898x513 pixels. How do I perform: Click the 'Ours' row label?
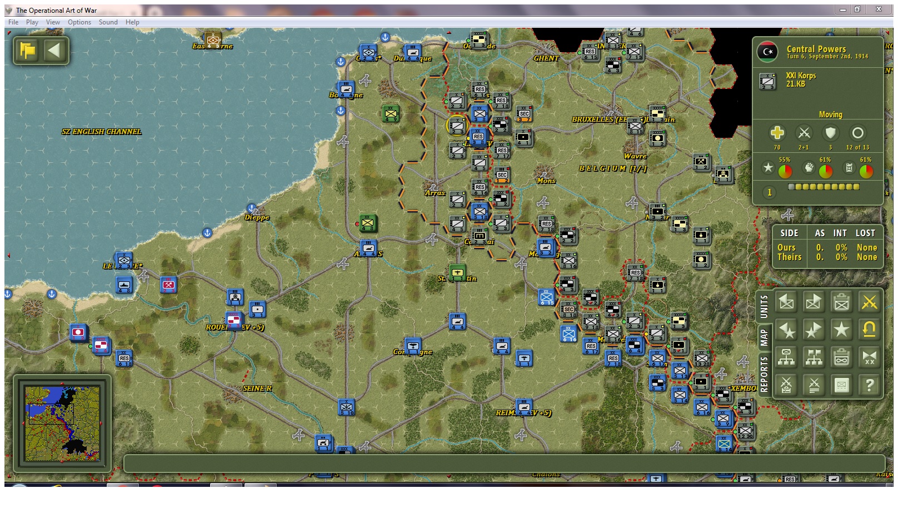pos(786,247)
